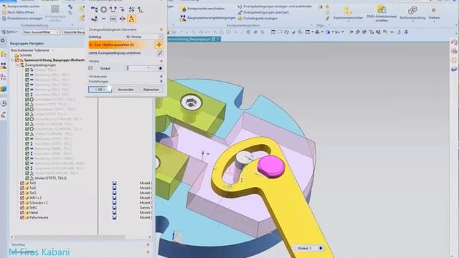Click the navigator horizontal scrollbar
Viewport: 459px width, 258px height.
(x=70, y=237)
